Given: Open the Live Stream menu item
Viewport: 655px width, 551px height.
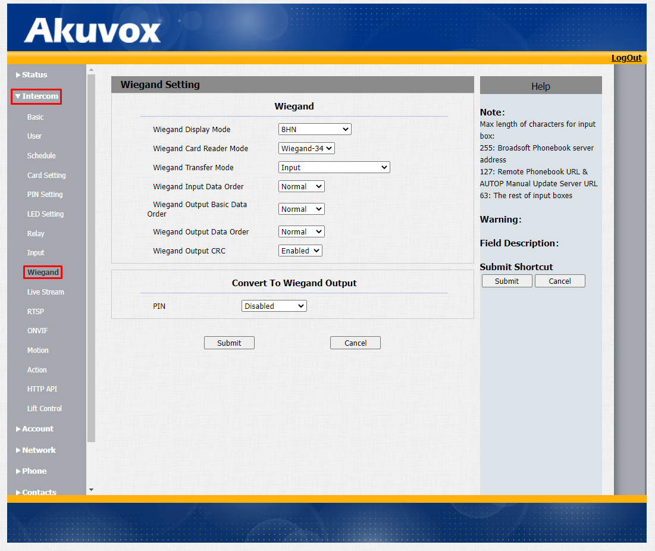Looking at the screenshot, I should tap(45, 292).
